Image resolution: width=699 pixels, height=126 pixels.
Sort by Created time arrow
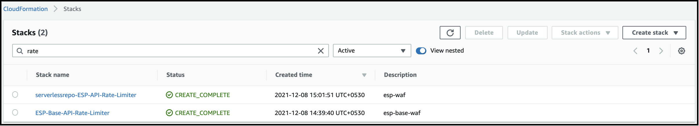364,75
